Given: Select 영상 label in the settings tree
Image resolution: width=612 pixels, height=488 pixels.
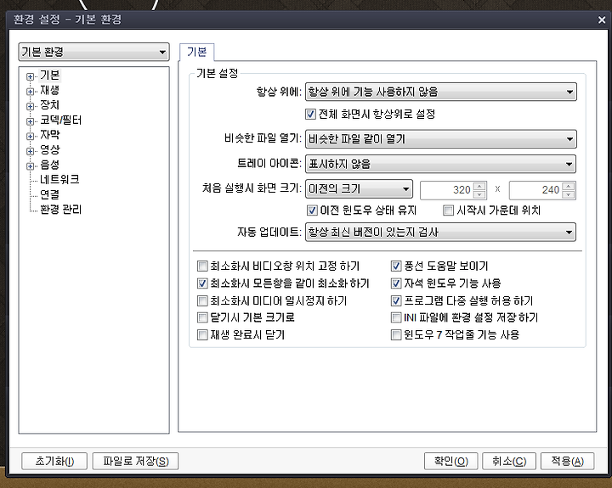Looking at the screenshot, I should click(49, 149).
